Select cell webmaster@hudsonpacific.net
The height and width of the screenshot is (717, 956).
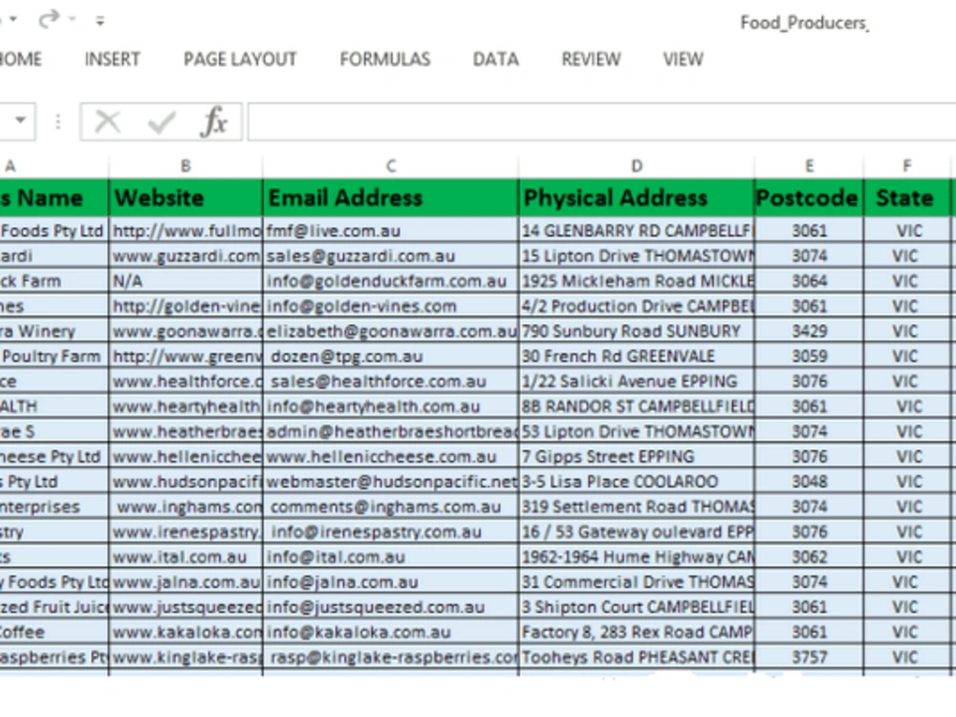click(x=391, y=482)
